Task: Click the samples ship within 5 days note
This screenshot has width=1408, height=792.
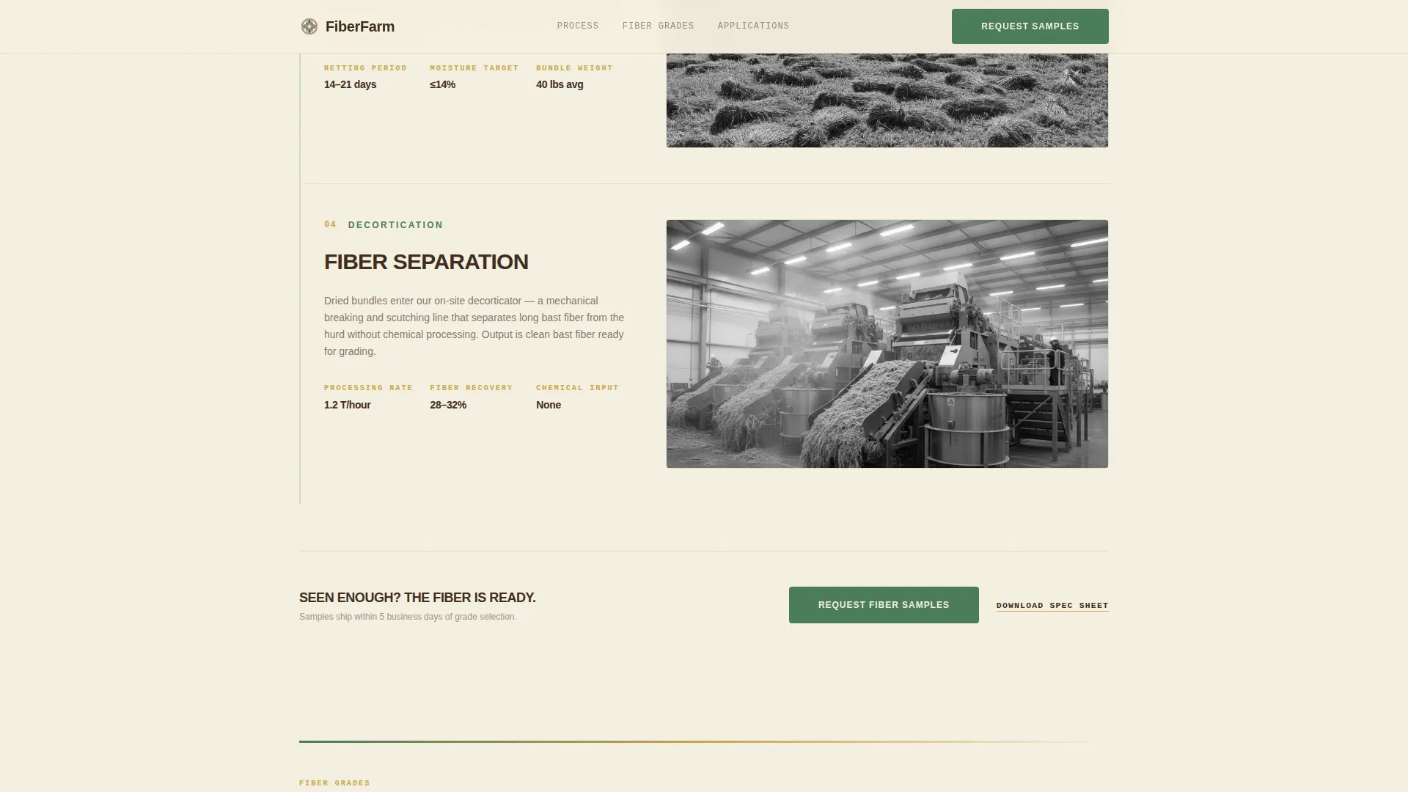Action: pos(408,617)
